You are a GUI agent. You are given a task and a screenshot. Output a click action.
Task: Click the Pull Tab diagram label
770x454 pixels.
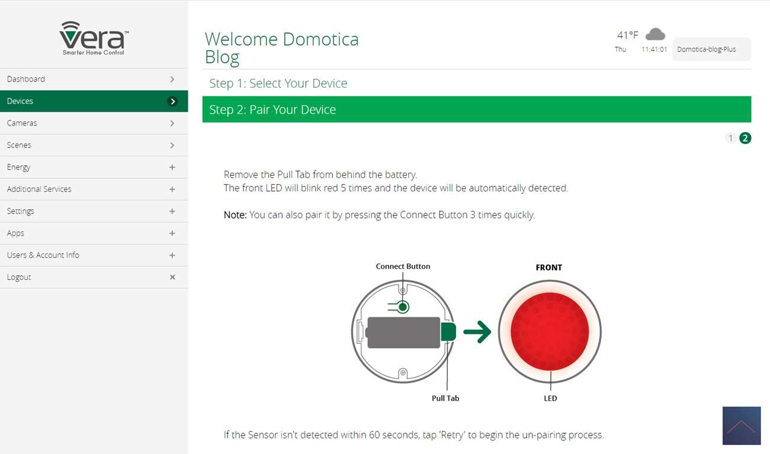coord(445,398)
